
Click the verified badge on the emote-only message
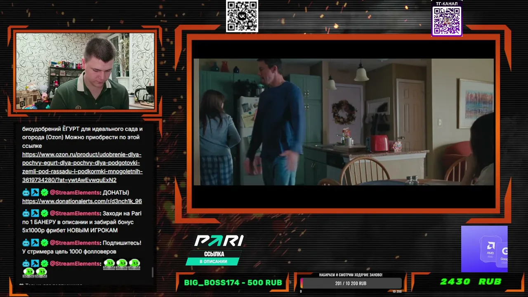[45, 264]
